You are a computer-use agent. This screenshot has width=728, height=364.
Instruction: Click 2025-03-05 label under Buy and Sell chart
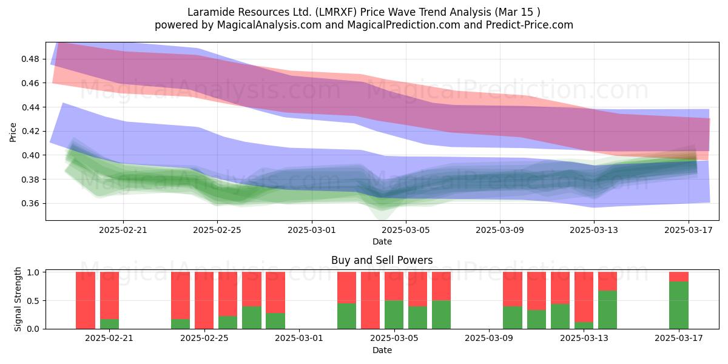tap(394, 339)
